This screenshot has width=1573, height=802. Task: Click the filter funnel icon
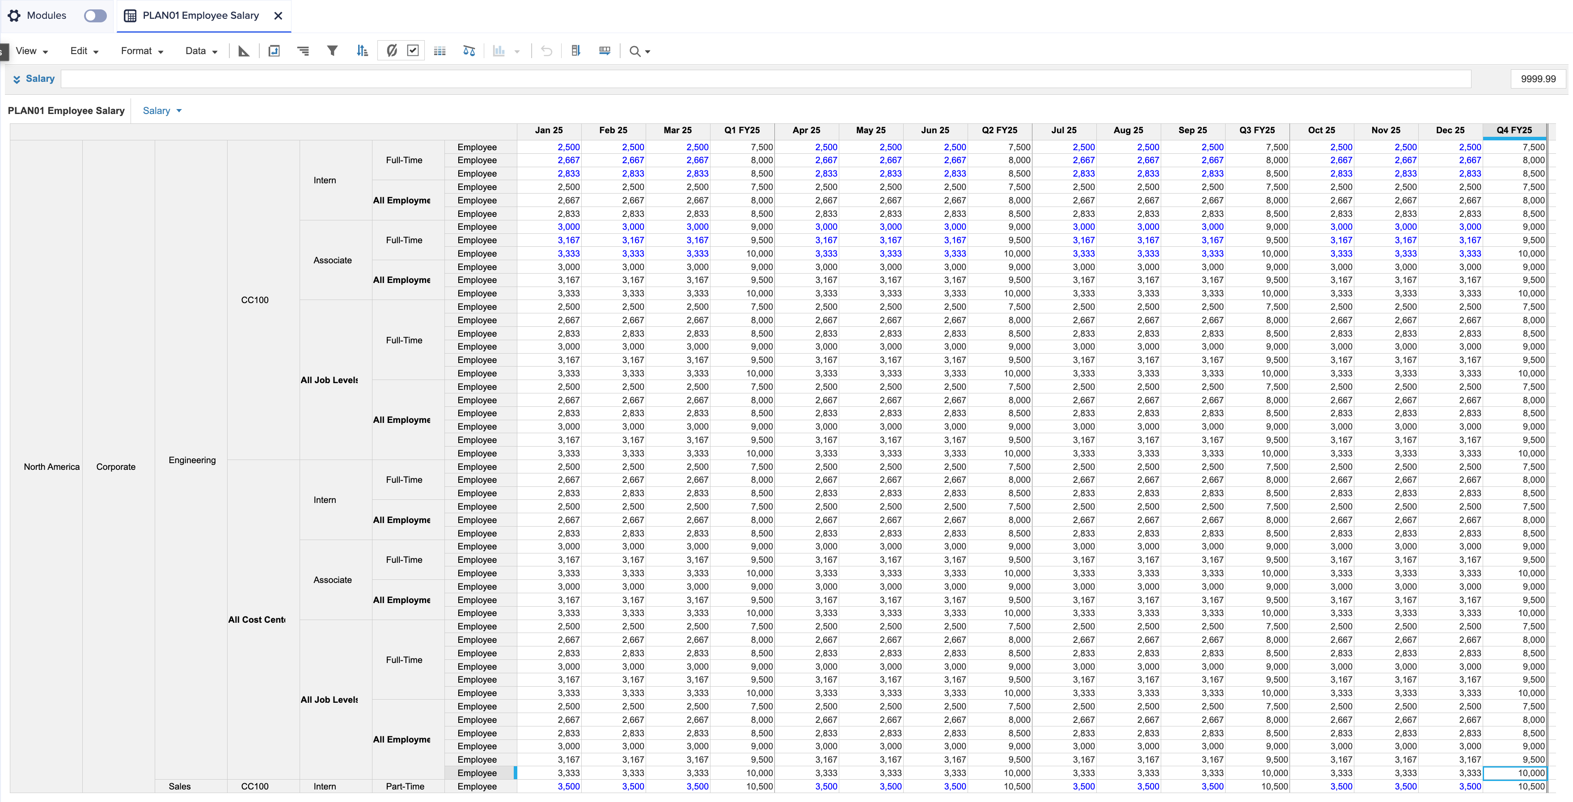[x=332, y=51]
